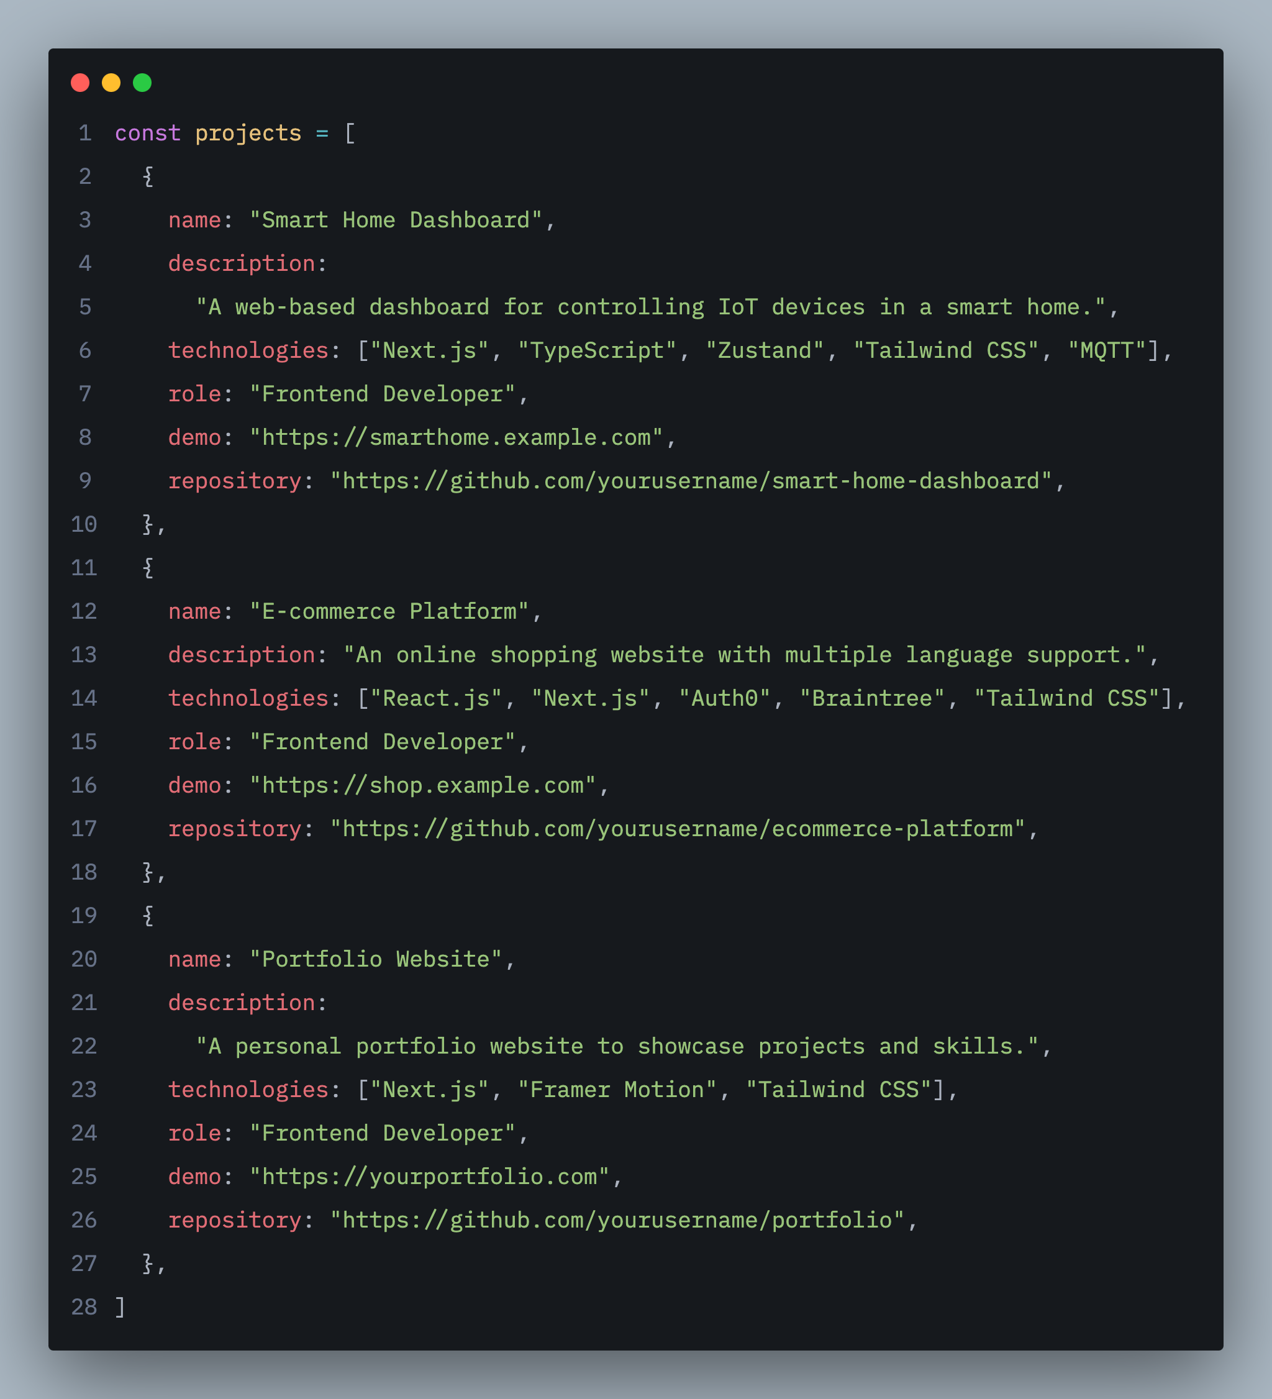Click the 'description' key on line 4
Screen dimensions: 1272x1399
tap(242, 263)
